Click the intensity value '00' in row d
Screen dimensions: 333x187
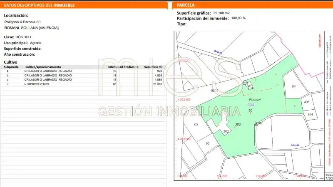point(115,84)
